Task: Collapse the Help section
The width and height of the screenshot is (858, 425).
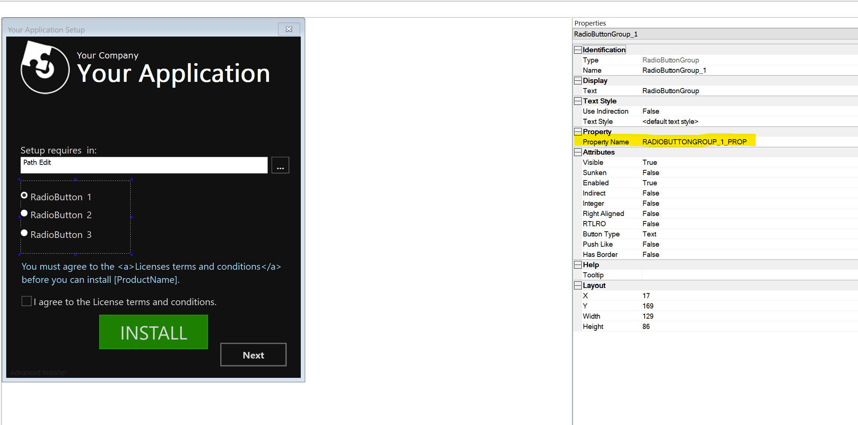Action: point(578,265)
